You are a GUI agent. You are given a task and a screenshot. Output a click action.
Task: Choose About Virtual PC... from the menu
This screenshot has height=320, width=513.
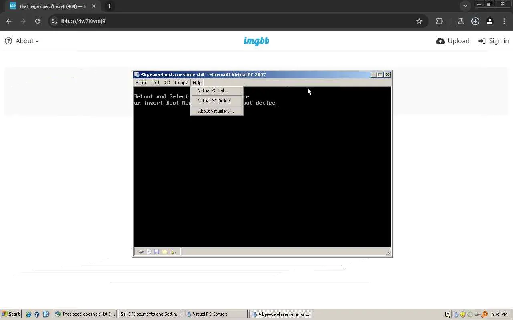pyautogui.click(x=217, y=111)
